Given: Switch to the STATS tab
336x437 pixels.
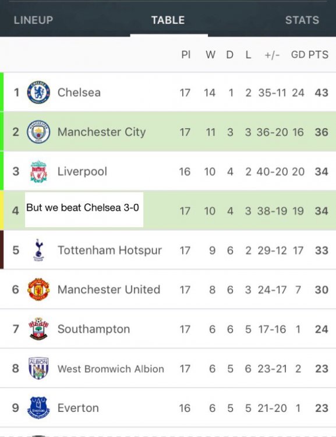Looking at the screenshot, I should click(302, 20).
